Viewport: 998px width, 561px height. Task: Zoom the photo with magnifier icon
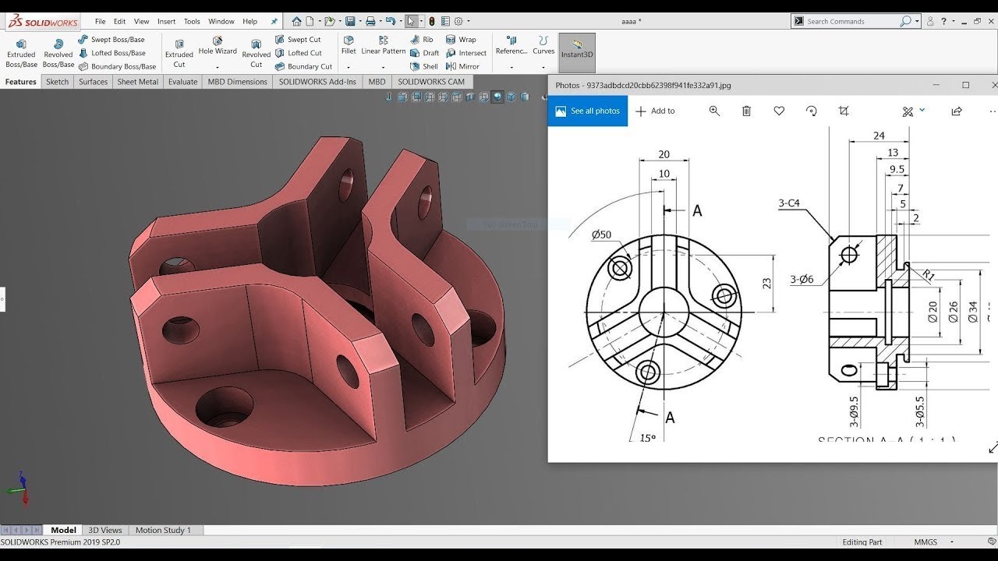click(x=714, y=111)
